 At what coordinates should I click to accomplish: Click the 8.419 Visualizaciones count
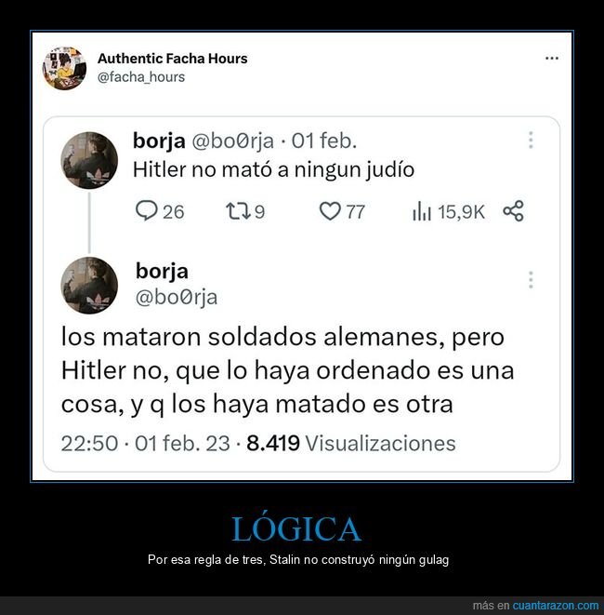pos(351,444)
